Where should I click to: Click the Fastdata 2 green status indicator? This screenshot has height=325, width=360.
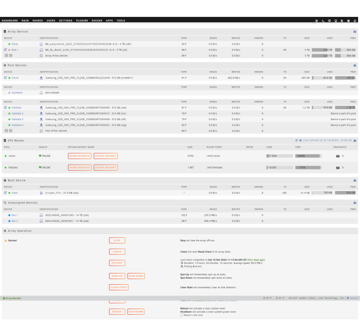9,114
